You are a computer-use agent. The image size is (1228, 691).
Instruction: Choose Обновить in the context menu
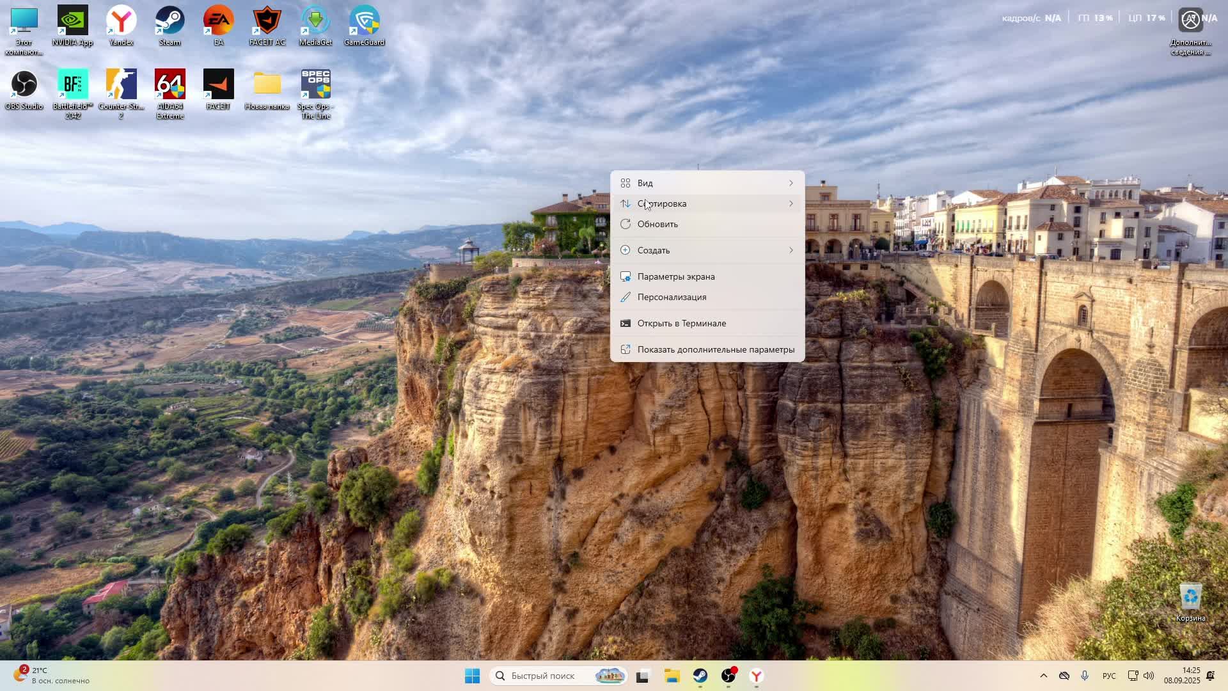point(657,224)
